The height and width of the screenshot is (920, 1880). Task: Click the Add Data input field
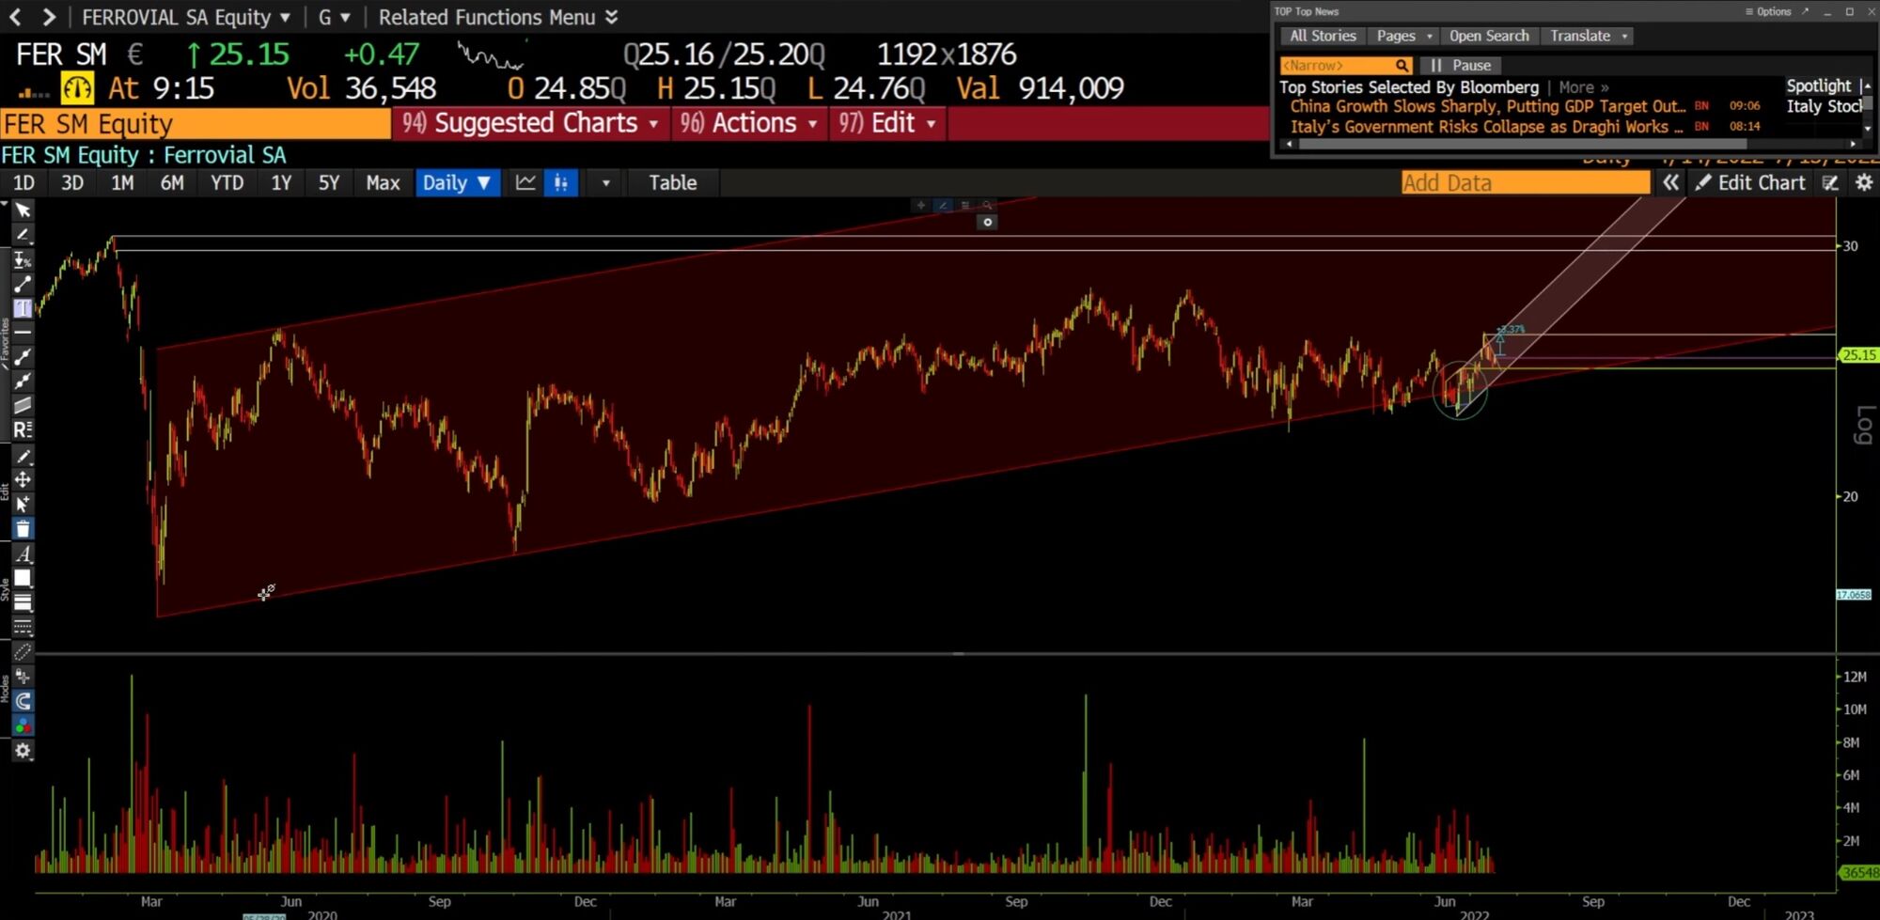point(1525,183)
